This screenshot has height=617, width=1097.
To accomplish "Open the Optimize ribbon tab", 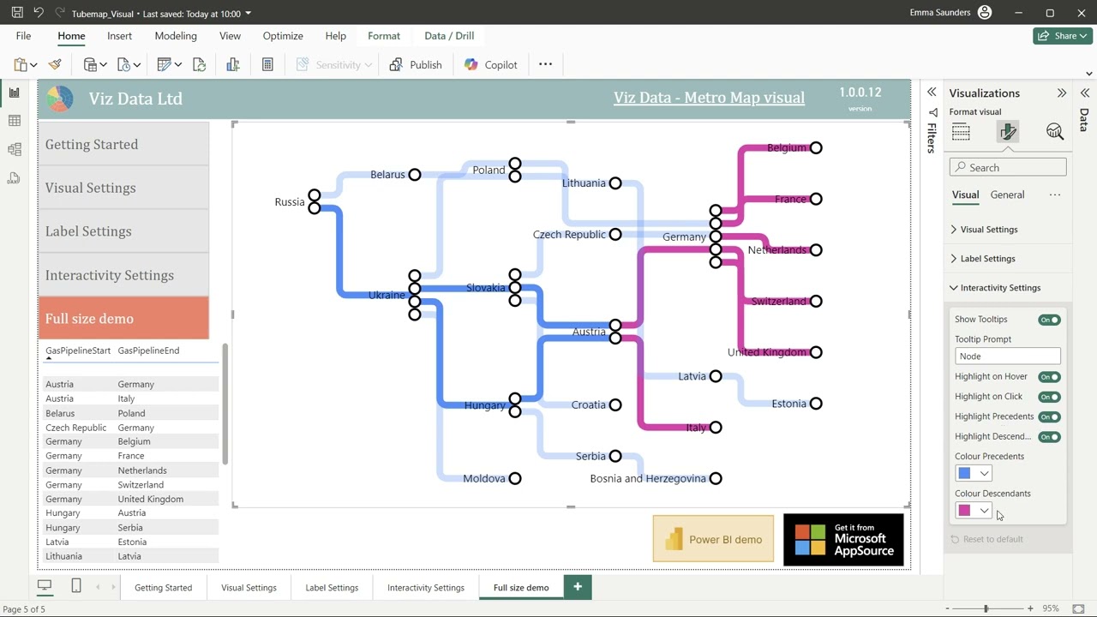I will click(x=283, y=36).
